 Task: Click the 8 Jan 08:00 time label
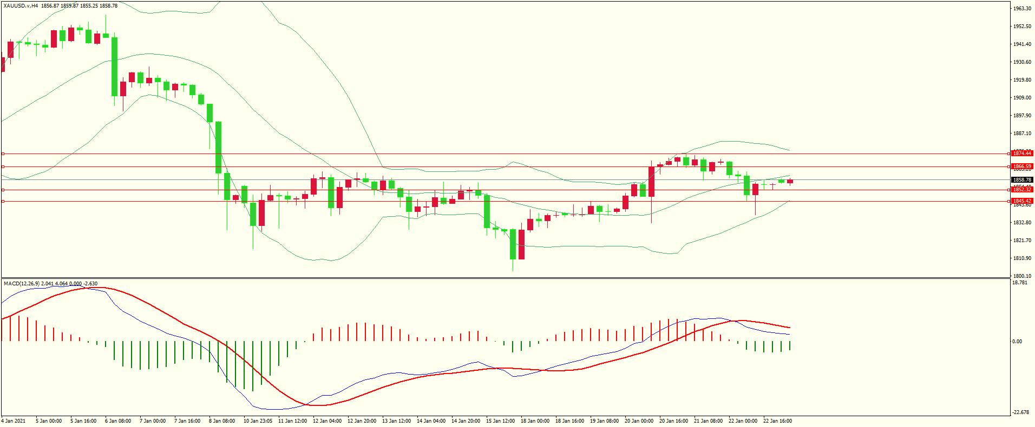coord(222,421)
